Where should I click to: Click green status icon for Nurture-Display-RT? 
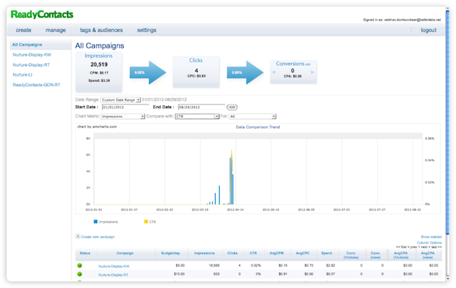(x=80, y=274)
